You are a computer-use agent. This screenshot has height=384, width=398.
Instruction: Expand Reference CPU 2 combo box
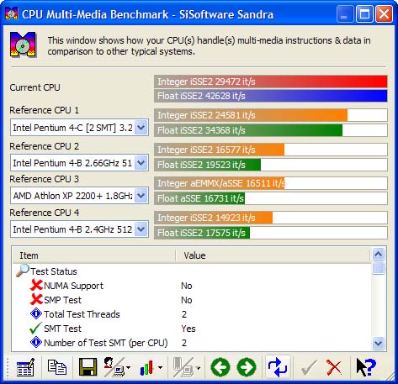click(x=141, y=163)
